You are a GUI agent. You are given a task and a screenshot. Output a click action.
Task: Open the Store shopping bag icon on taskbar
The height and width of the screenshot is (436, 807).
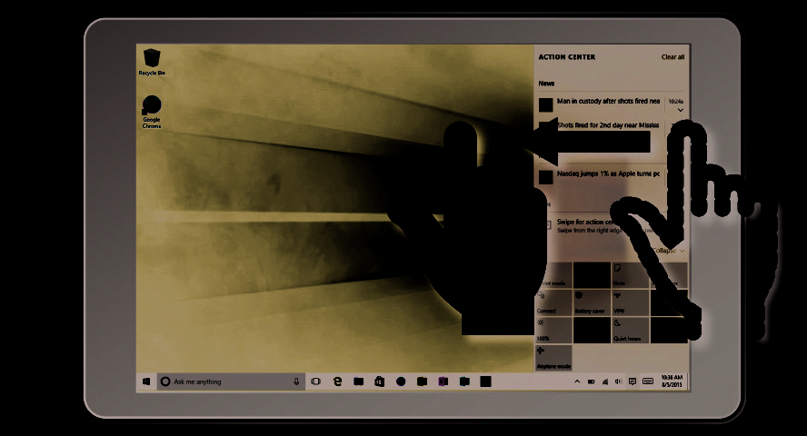(x=379, y=381)
